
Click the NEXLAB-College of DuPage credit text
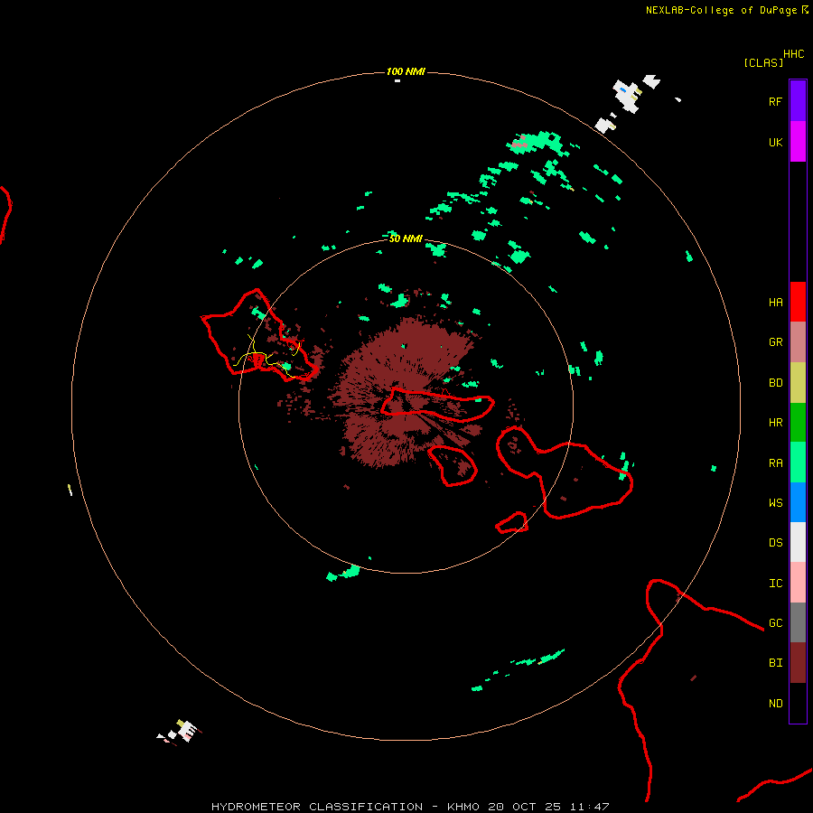pyautogui.click(x=721, y=10)
